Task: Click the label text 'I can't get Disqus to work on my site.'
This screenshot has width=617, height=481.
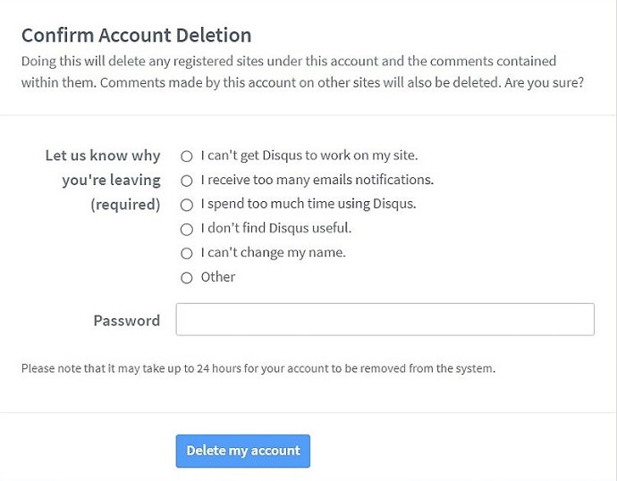Action: tap(309, 156)
